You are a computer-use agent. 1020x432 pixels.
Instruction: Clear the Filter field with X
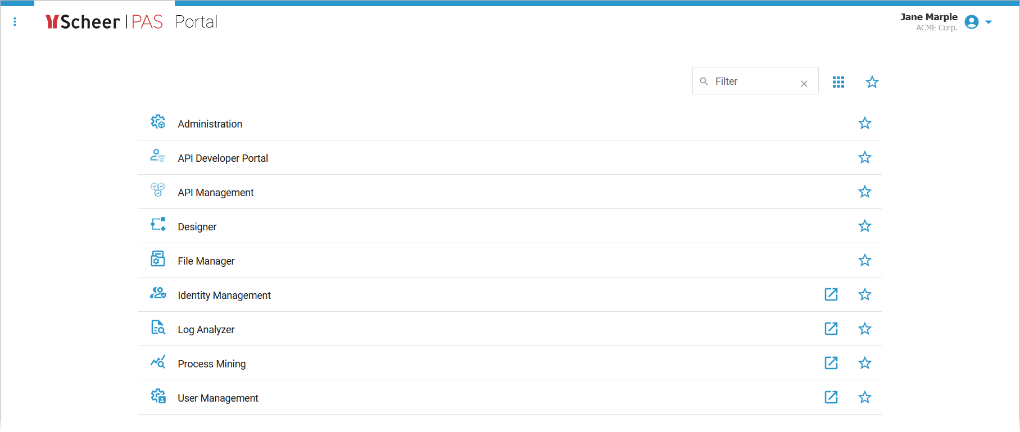tap(804, 84)
